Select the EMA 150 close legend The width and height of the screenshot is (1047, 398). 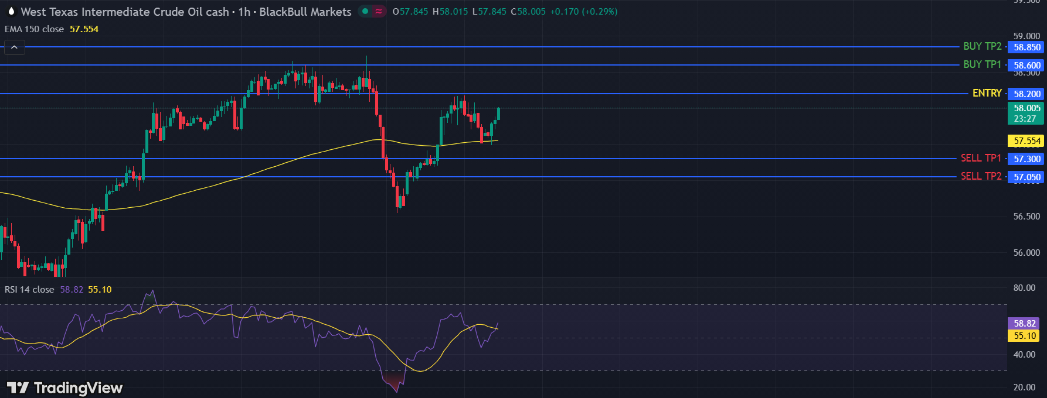coord(35,29)
